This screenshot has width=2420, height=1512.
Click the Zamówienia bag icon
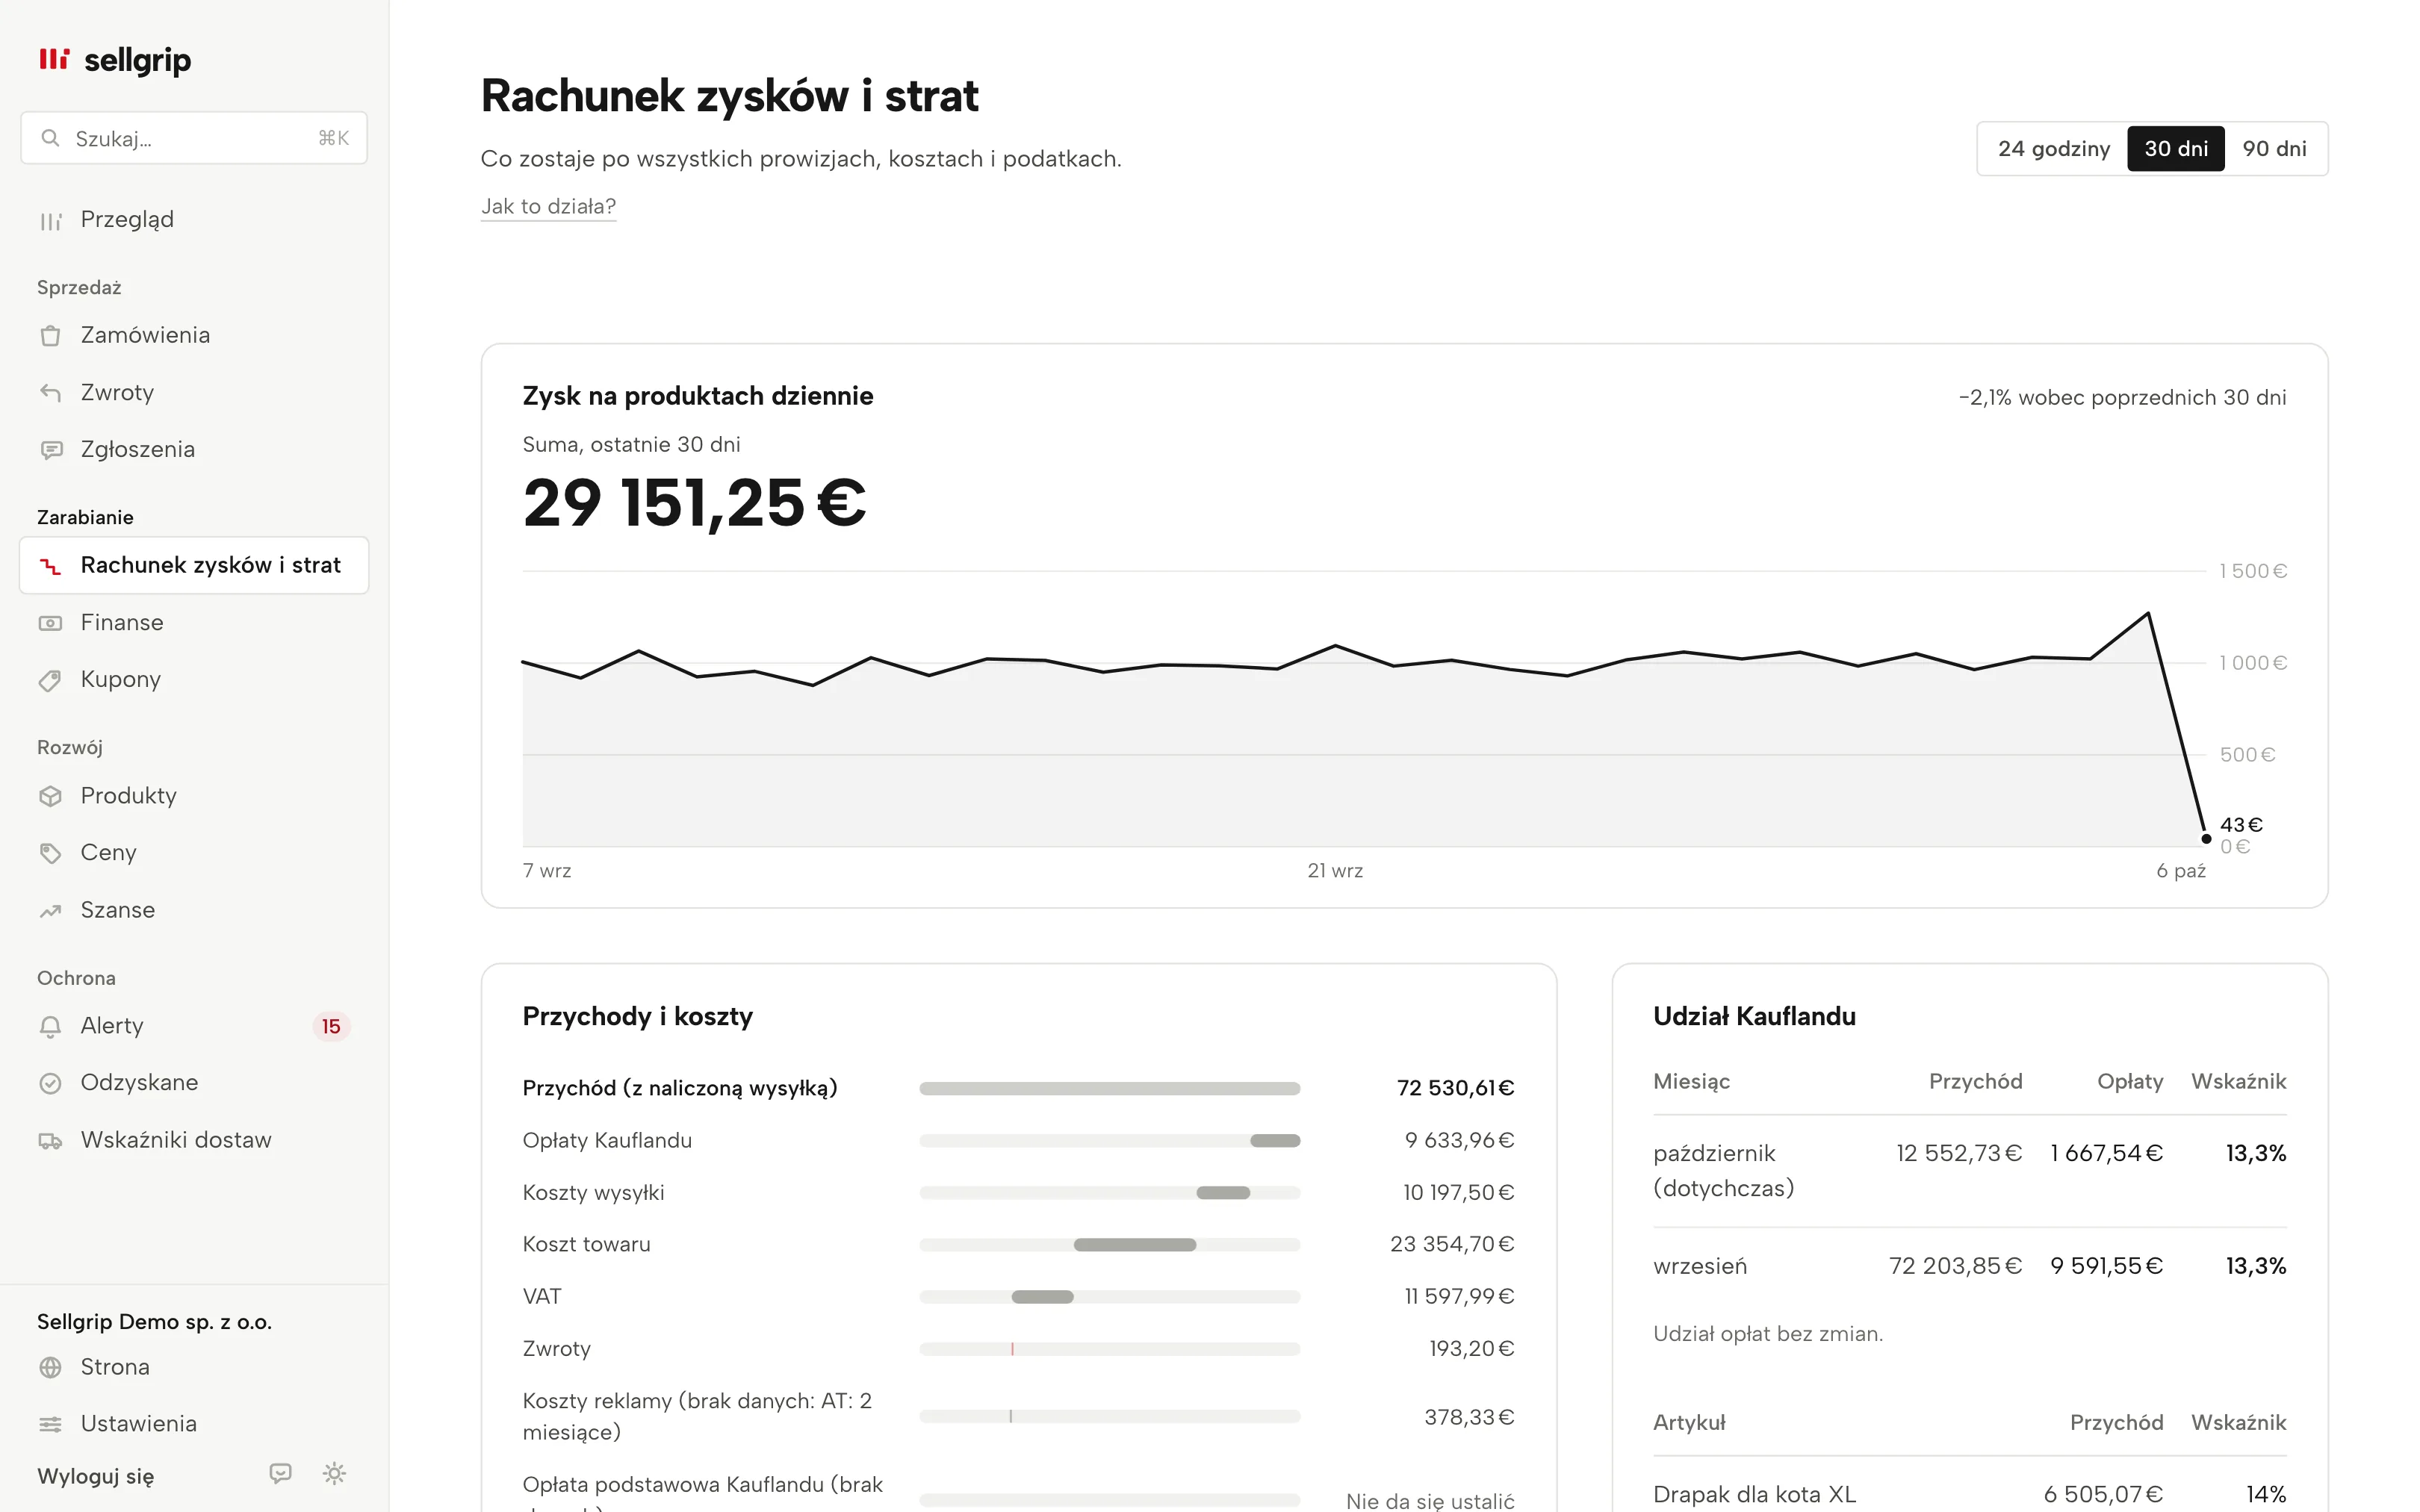point(50,335)
